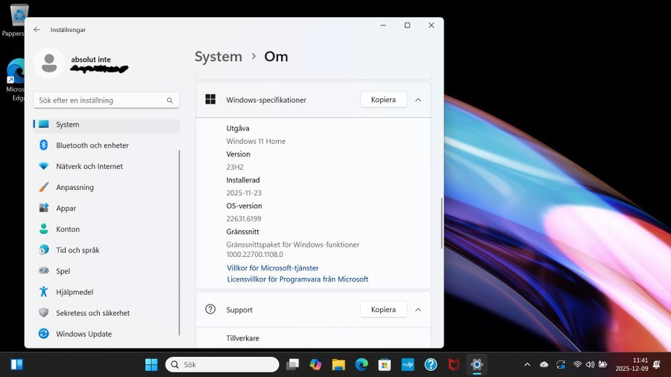Click the back arrow in Inställningar
The image size is (671, 377).
37,29
